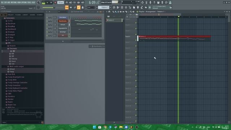Mute channel 5 with its green LED

tap(47, 32)
